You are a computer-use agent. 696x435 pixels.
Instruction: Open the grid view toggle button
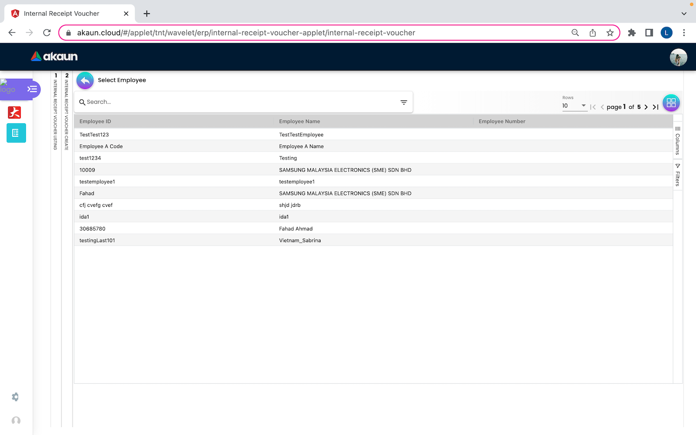[671, 102]
